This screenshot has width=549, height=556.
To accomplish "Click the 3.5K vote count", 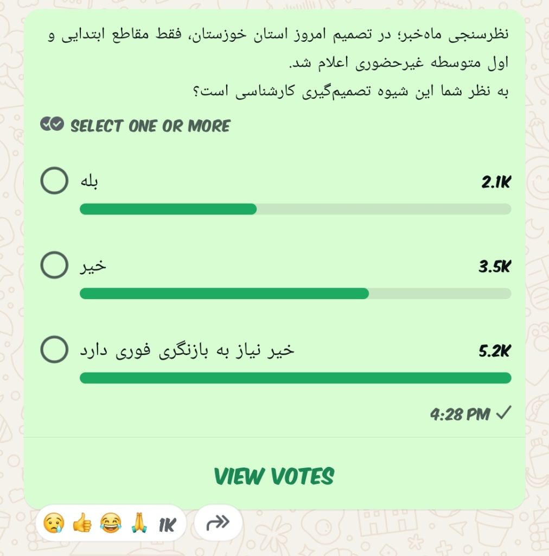I will [x=494, y=267].
